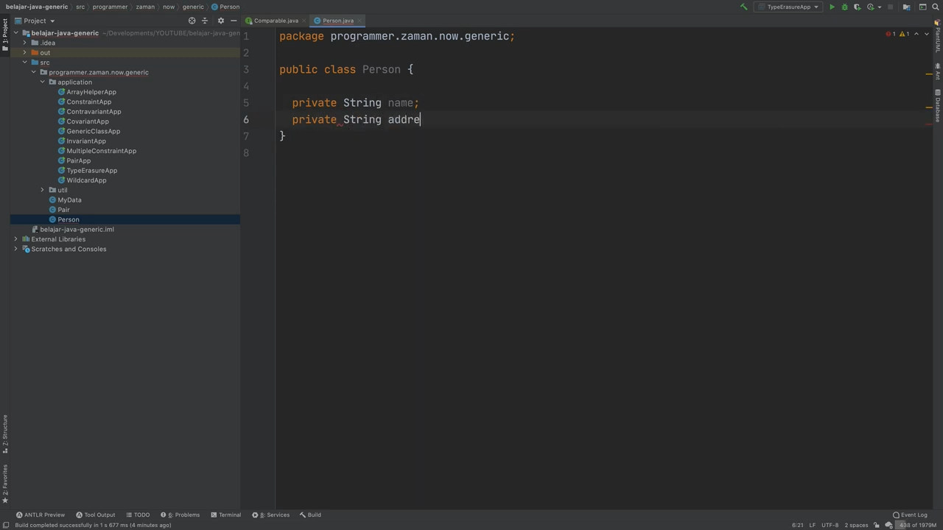Image resolution: width=943 pixels, height=530 pixels.
Task: Collapse the application package
Action: point(42,82)
